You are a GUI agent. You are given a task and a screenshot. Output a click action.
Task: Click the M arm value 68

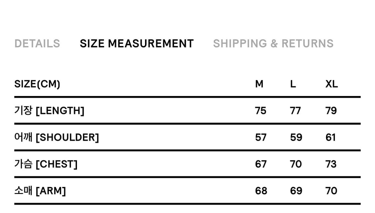261,191
